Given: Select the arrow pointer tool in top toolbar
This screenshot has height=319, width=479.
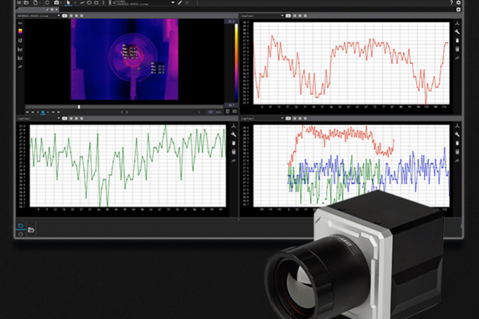Looking at the screenshot, I should [x=68, y=3].
